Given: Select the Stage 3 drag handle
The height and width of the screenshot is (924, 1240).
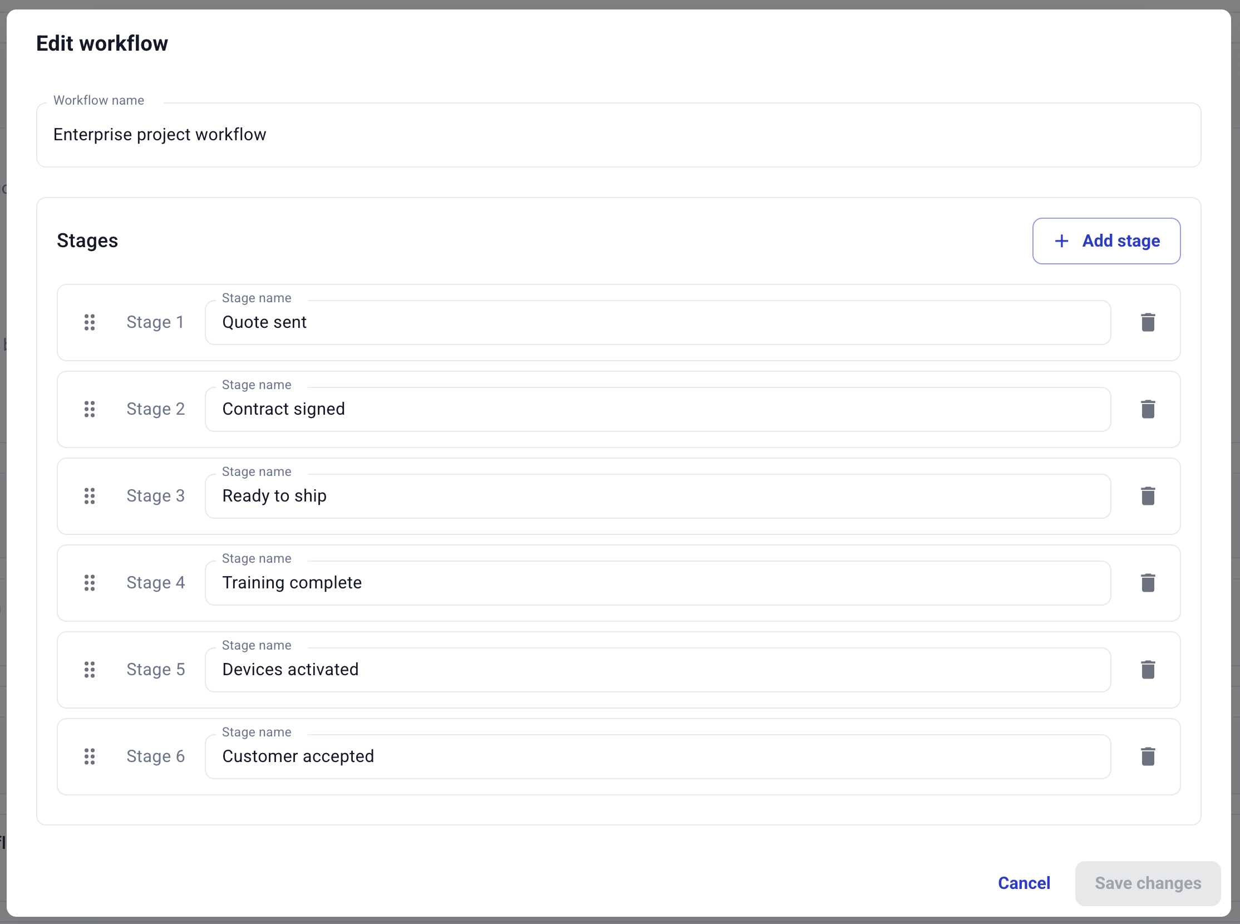Looking at the screenshot, I should [90, 495].
